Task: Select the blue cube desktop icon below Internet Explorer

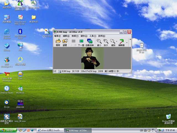Action: click(x=7, y=47)
